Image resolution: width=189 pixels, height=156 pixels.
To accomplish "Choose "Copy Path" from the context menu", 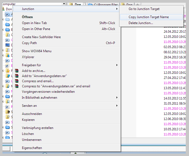I will [x=30, y=43].
